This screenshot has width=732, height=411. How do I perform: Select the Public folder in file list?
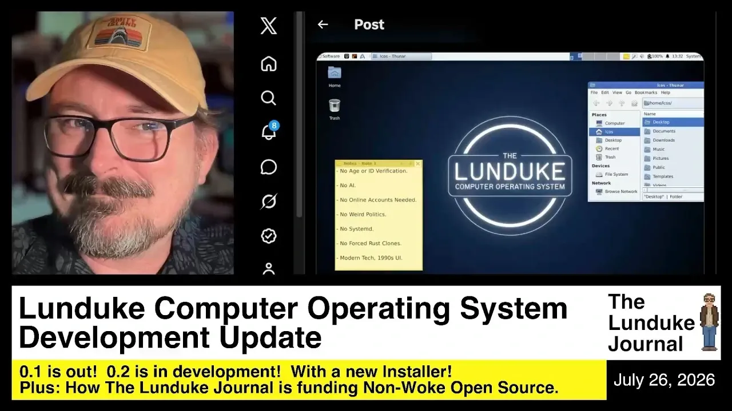[673, 168]
